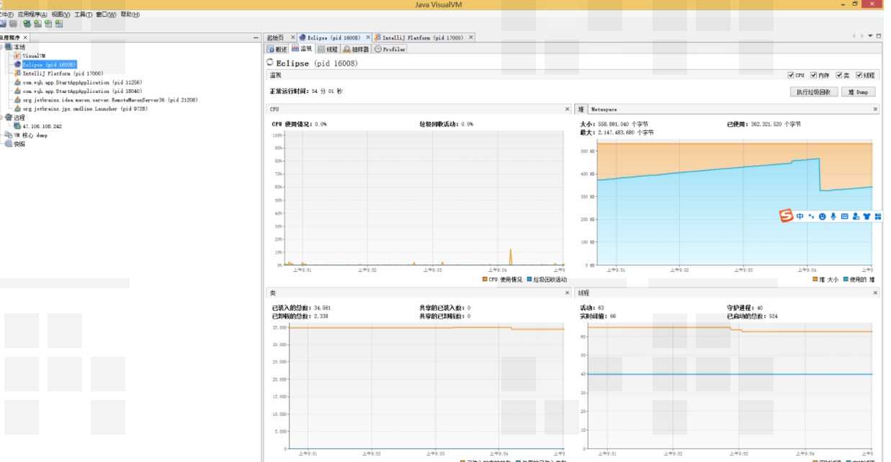Switch heap chart to the Metaspace tab
The height and width of the screenshot is (462, 891).
604,110
